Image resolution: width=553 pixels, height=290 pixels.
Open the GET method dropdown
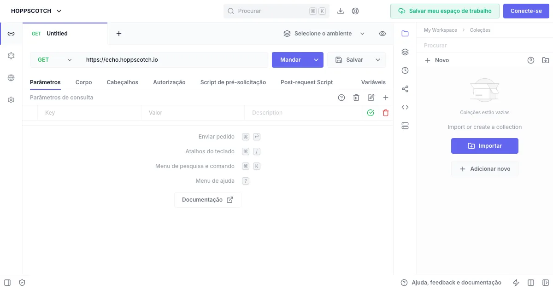55,60
